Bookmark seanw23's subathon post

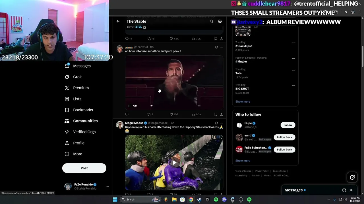pos(216,114)
